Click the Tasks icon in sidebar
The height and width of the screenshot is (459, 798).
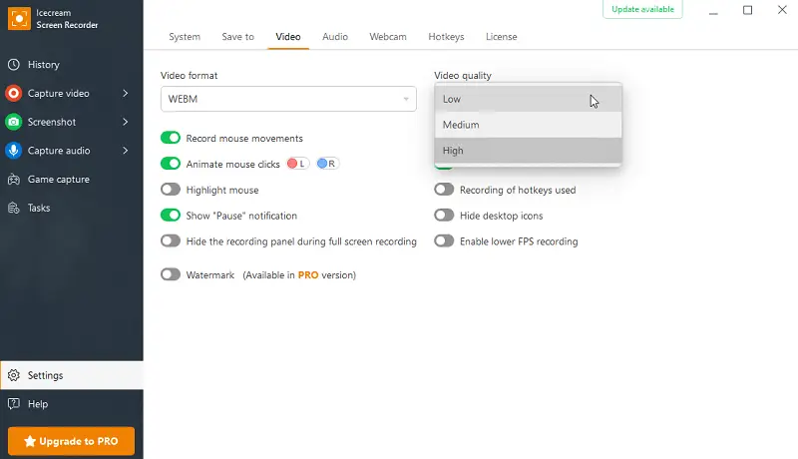(14, 209)
